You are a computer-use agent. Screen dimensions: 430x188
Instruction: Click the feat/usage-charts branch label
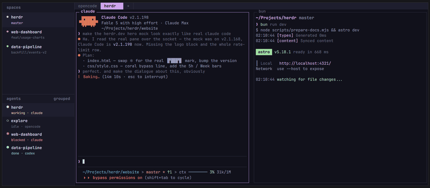point(28,38)
